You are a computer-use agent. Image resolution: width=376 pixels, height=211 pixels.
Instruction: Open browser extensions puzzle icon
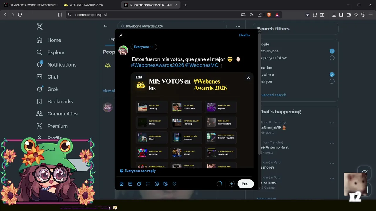click(315, 15)
